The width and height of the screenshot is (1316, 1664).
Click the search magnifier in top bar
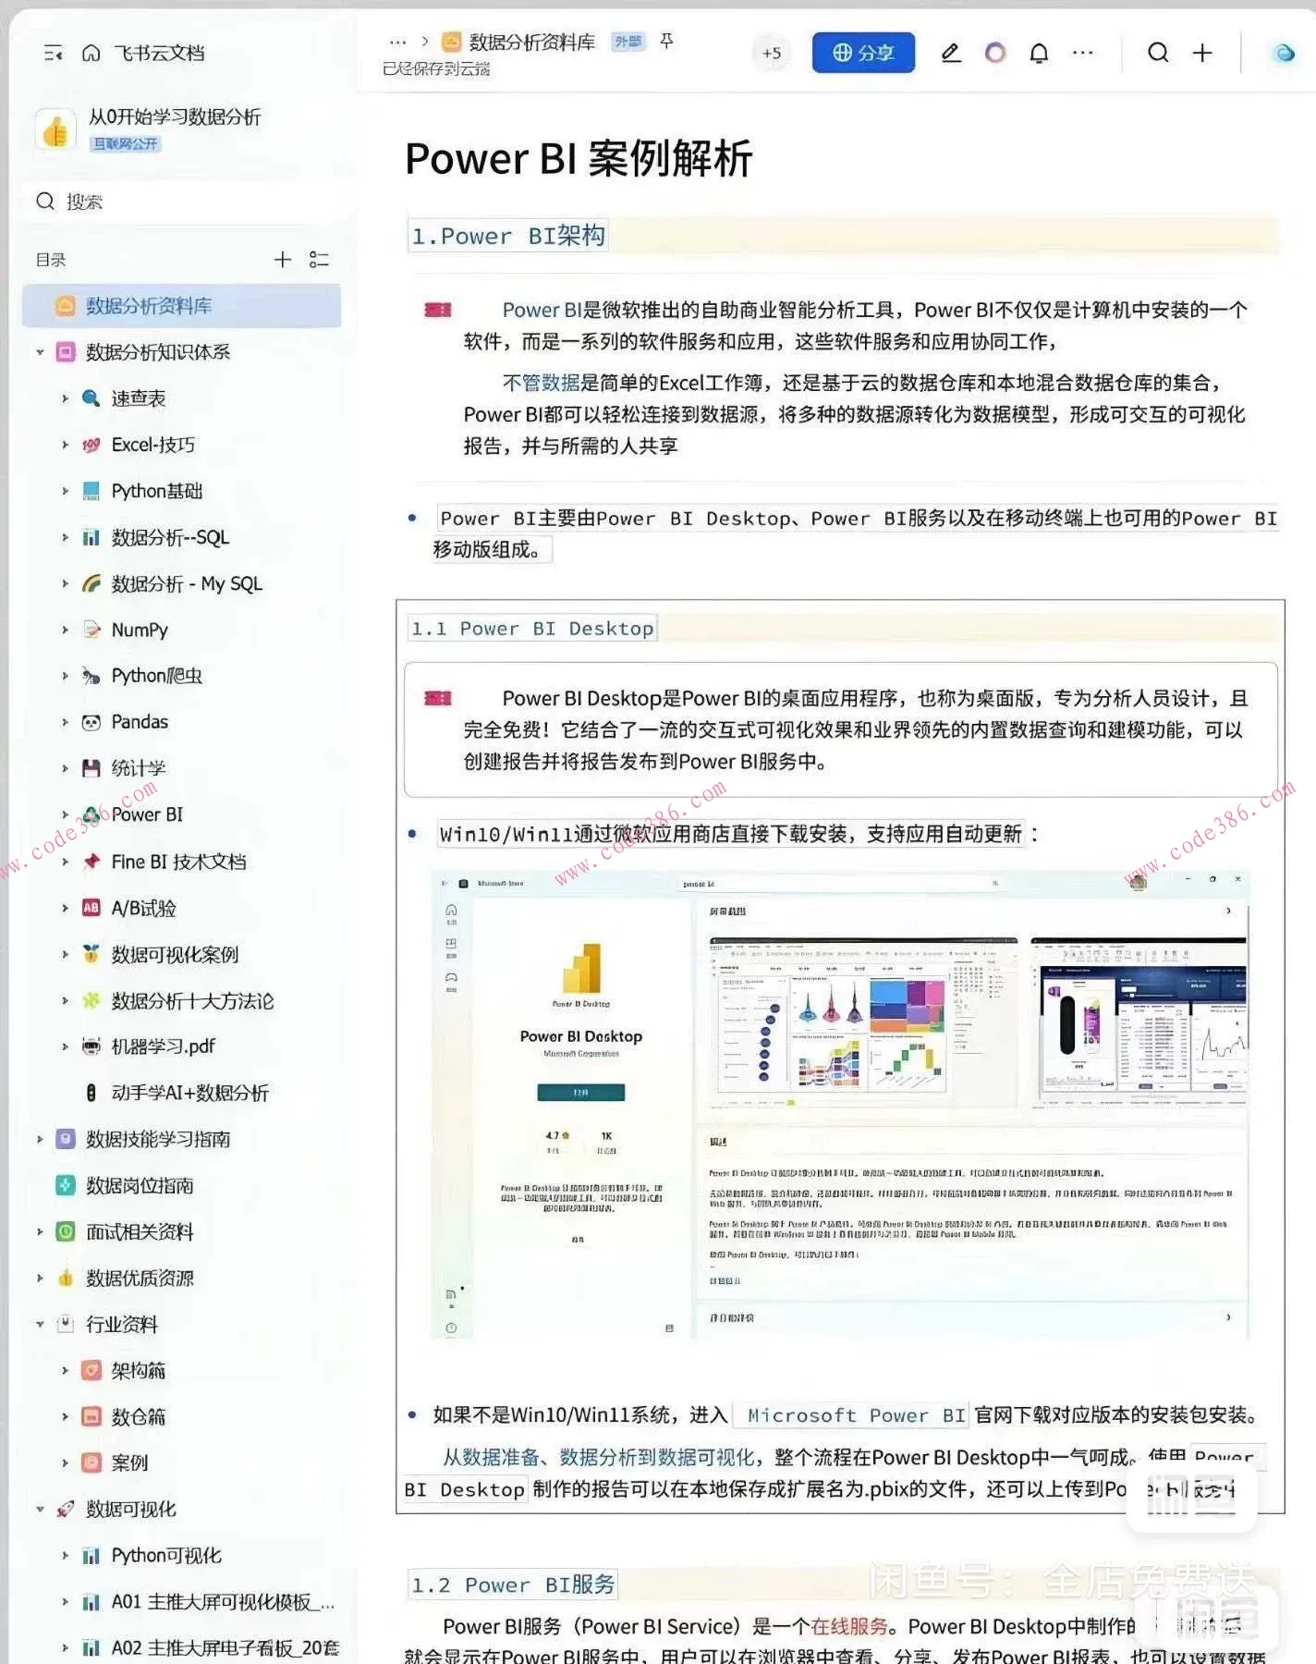(1158, 53)
